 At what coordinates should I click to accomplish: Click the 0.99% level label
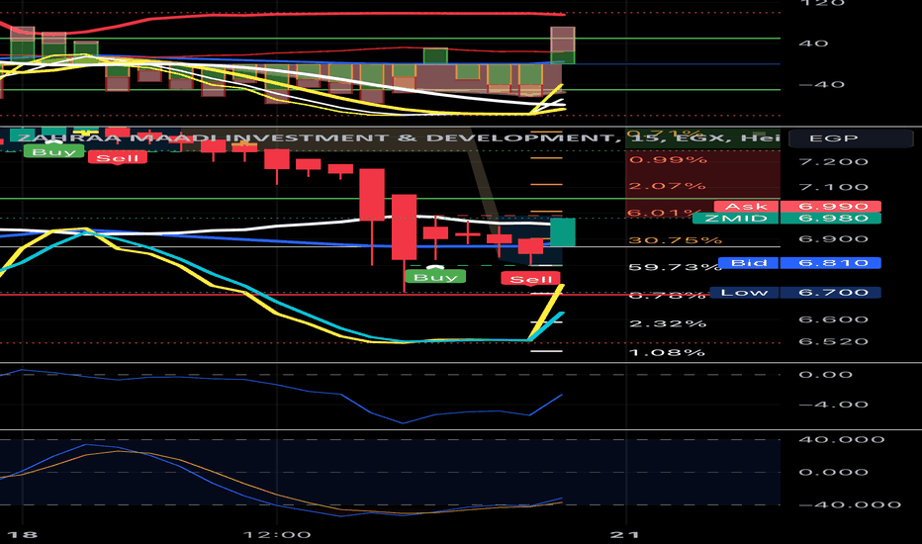click(668, 160)
